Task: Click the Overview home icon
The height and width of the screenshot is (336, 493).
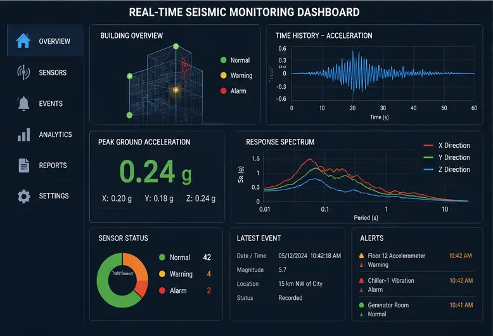Action: 23,41
